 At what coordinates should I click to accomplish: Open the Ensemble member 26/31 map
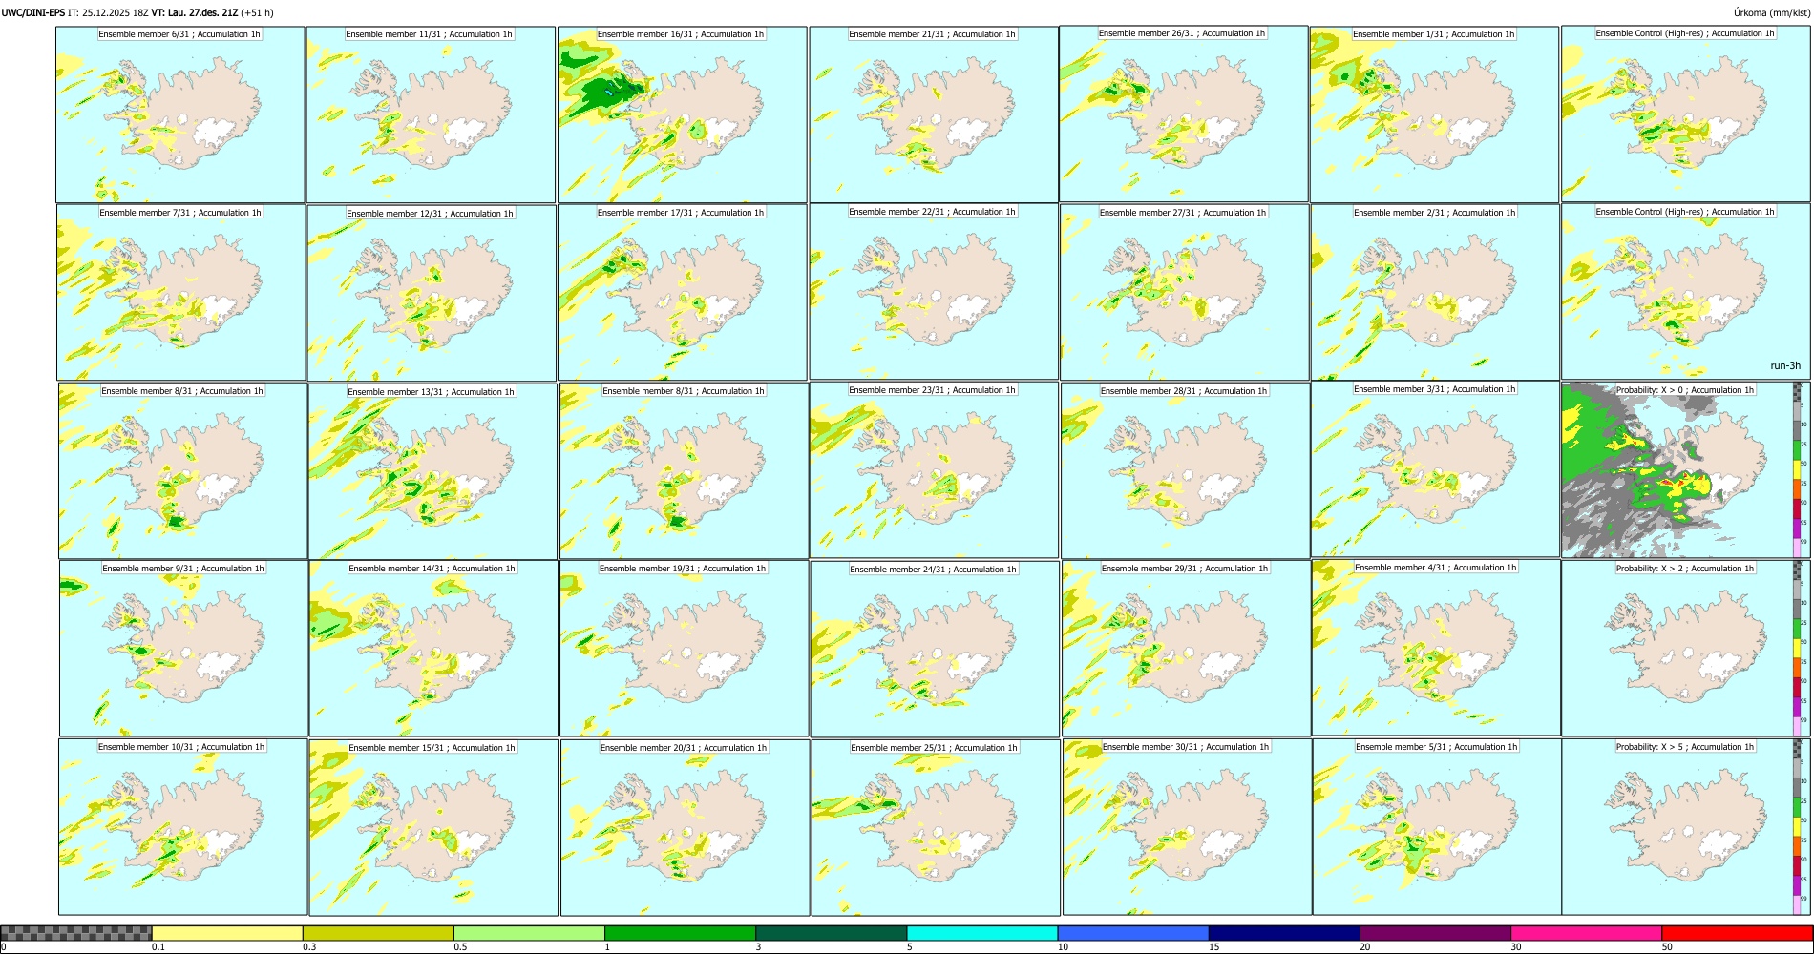[1183, 114]
